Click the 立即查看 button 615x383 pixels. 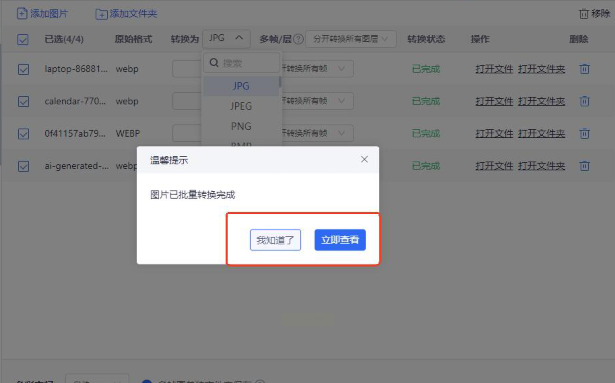[340, 240]
